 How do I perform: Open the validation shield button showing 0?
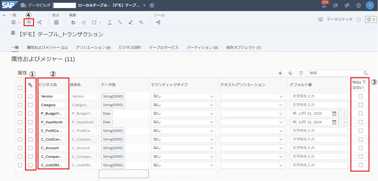point(371,19)
